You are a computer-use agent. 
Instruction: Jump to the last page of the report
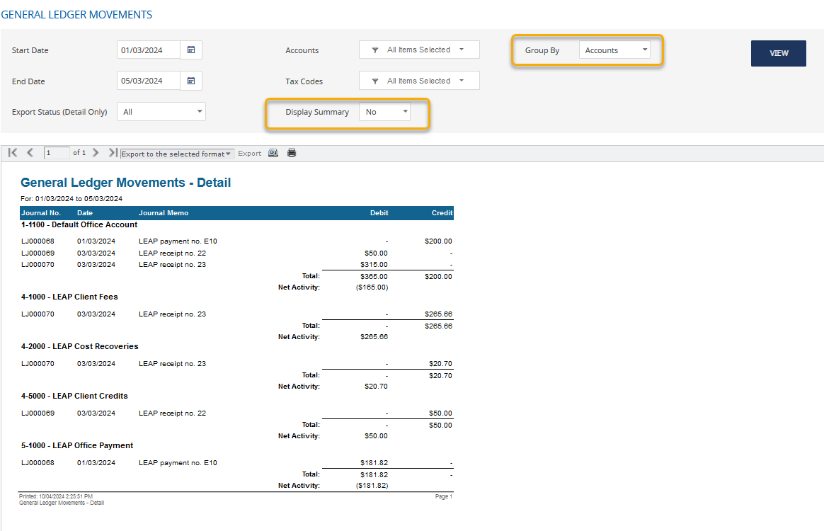112,152
